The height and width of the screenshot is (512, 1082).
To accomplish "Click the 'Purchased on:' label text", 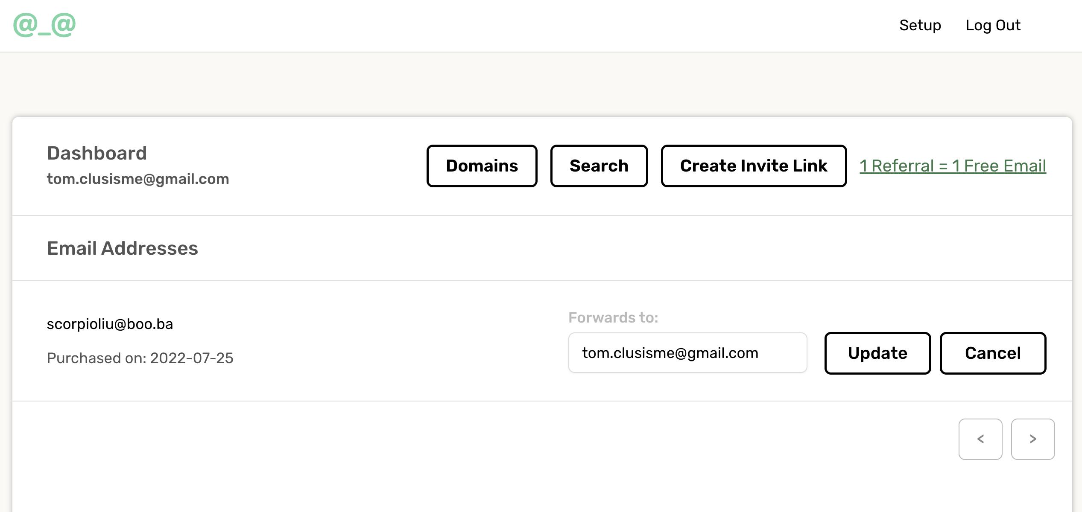I will [96, 358].
